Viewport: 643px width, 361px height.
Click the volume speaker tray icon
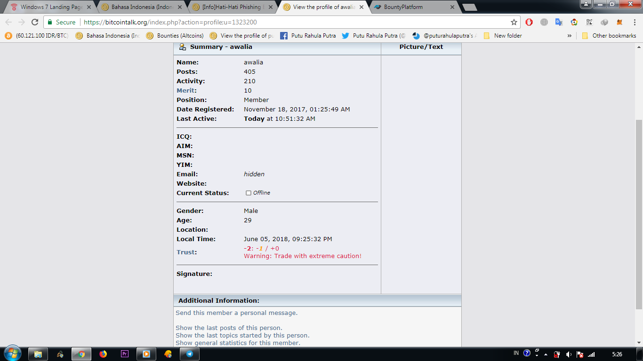click(569, 354)
